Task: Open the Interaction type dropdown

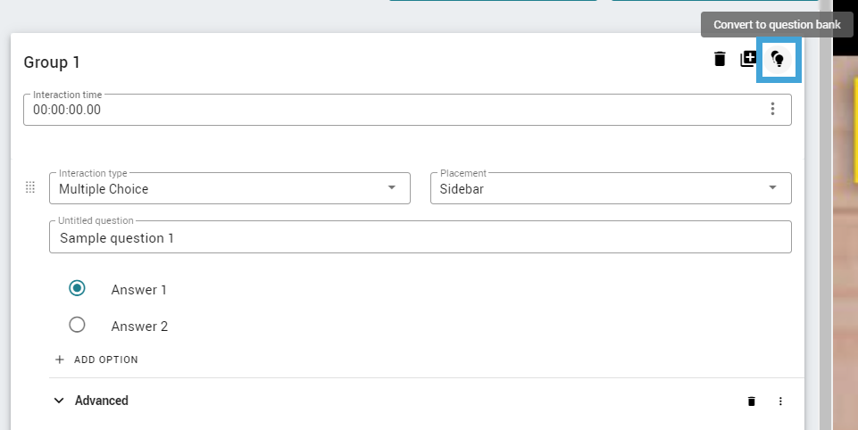Action: pyautogui.click(x=229, y=189)
